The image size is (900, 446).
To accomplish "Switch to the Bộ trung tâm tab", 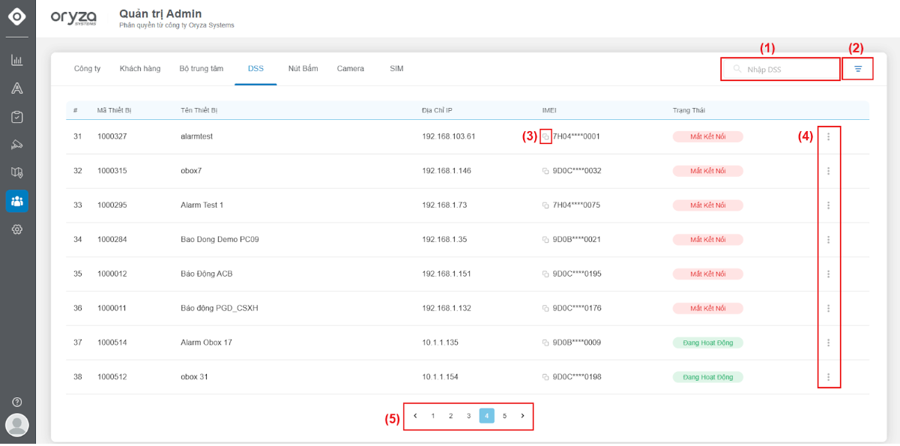I will point(202,69).
